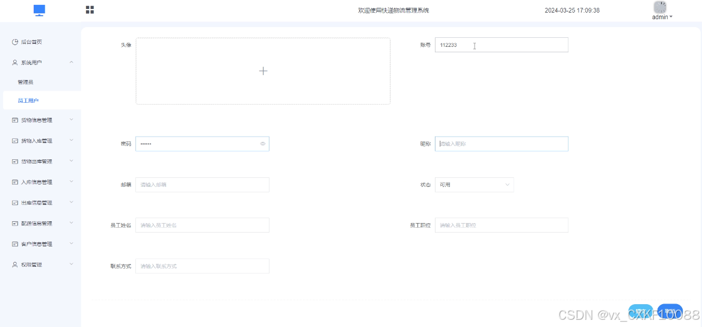
Task: Open the admin account dropdown
Action: coord(662,17)
